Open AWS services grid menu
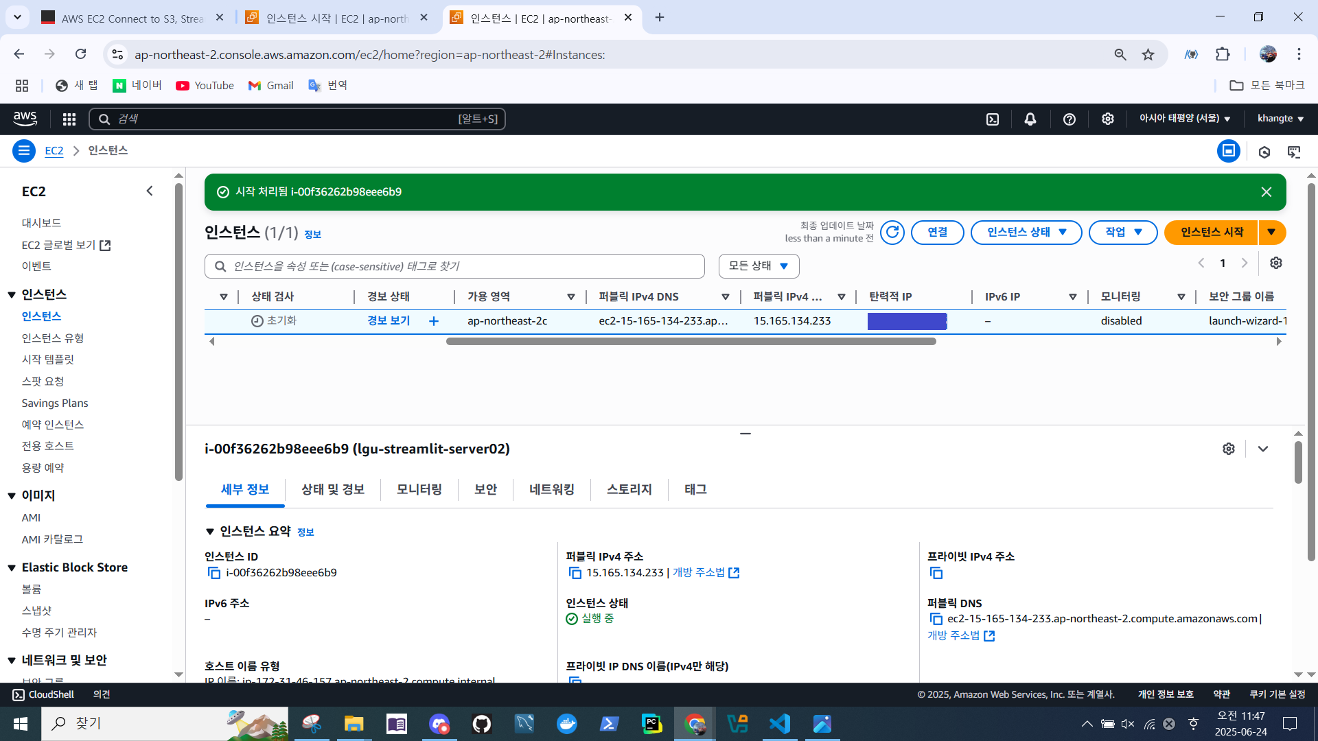 tap(69, 119)
